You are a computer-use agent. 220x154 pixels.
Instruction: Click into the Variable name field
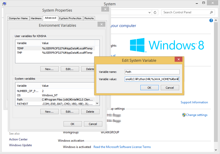tap(152, 72)
